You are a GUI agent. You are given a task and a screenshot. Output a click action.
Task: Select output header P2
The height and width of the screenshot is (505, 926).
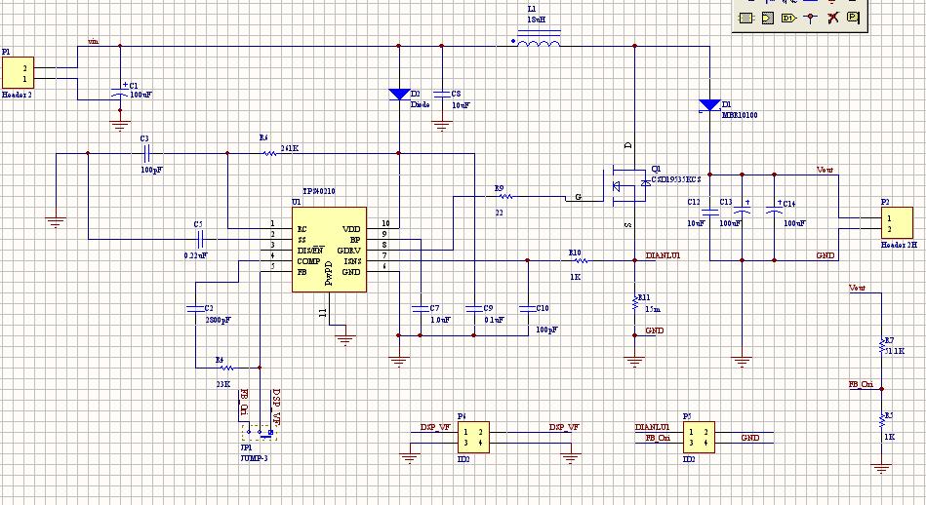point(897,223)
